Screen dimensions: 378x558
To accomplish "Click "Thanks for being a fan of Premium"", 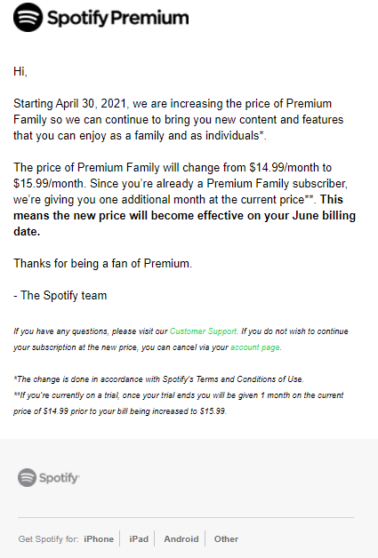I will pos(102,263).
